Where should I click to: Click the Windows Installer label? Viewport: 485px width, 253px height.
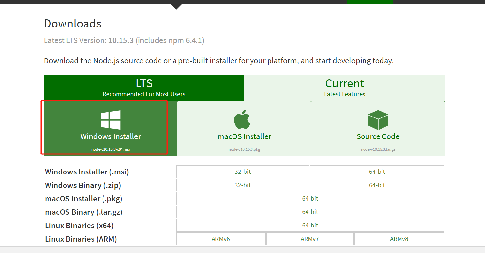[x=111, y=136]
